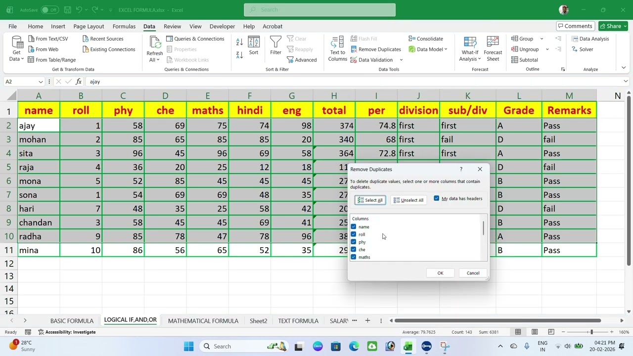Click the Share button
The width and height of the screenshot is (633, 356).
click(613, 26)
